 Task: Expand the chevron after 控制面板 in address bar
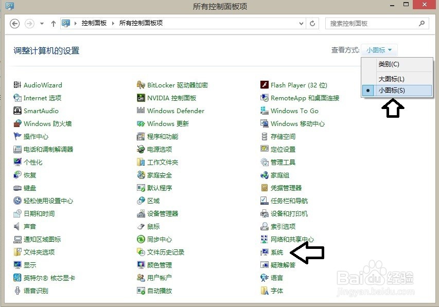113,23
